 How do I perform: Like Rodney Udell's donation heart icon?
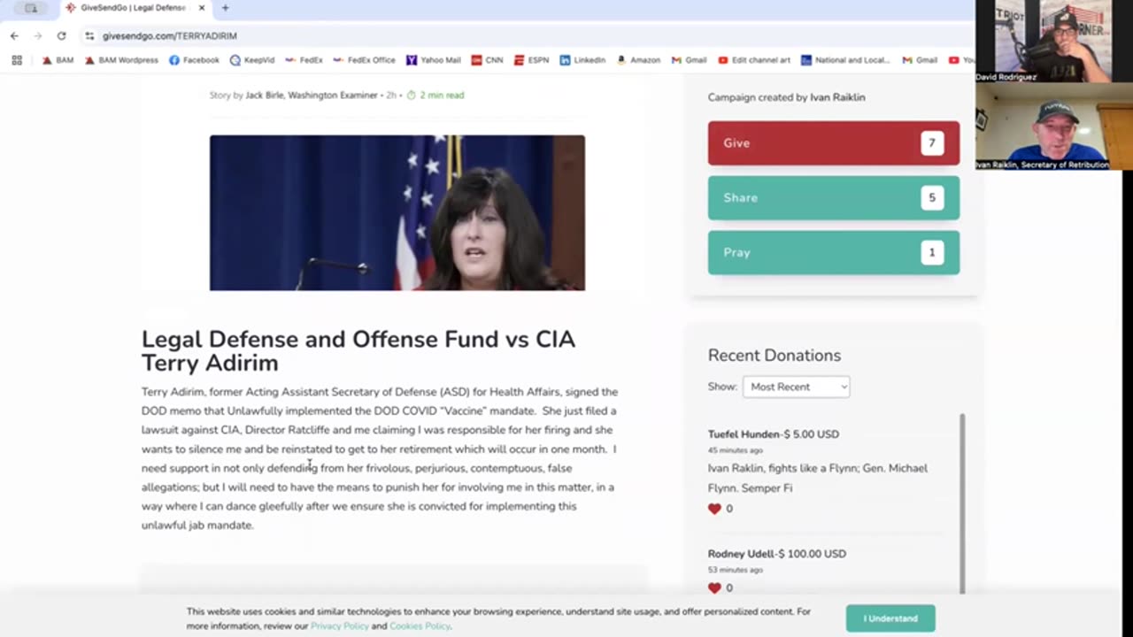tap(714, 587)
